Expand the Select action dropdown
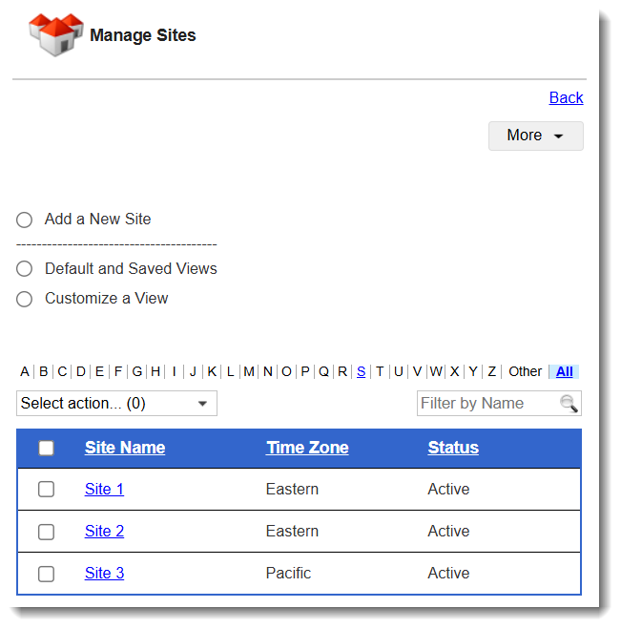The height and width of the screenshot is (629, 621). (116, 404)
